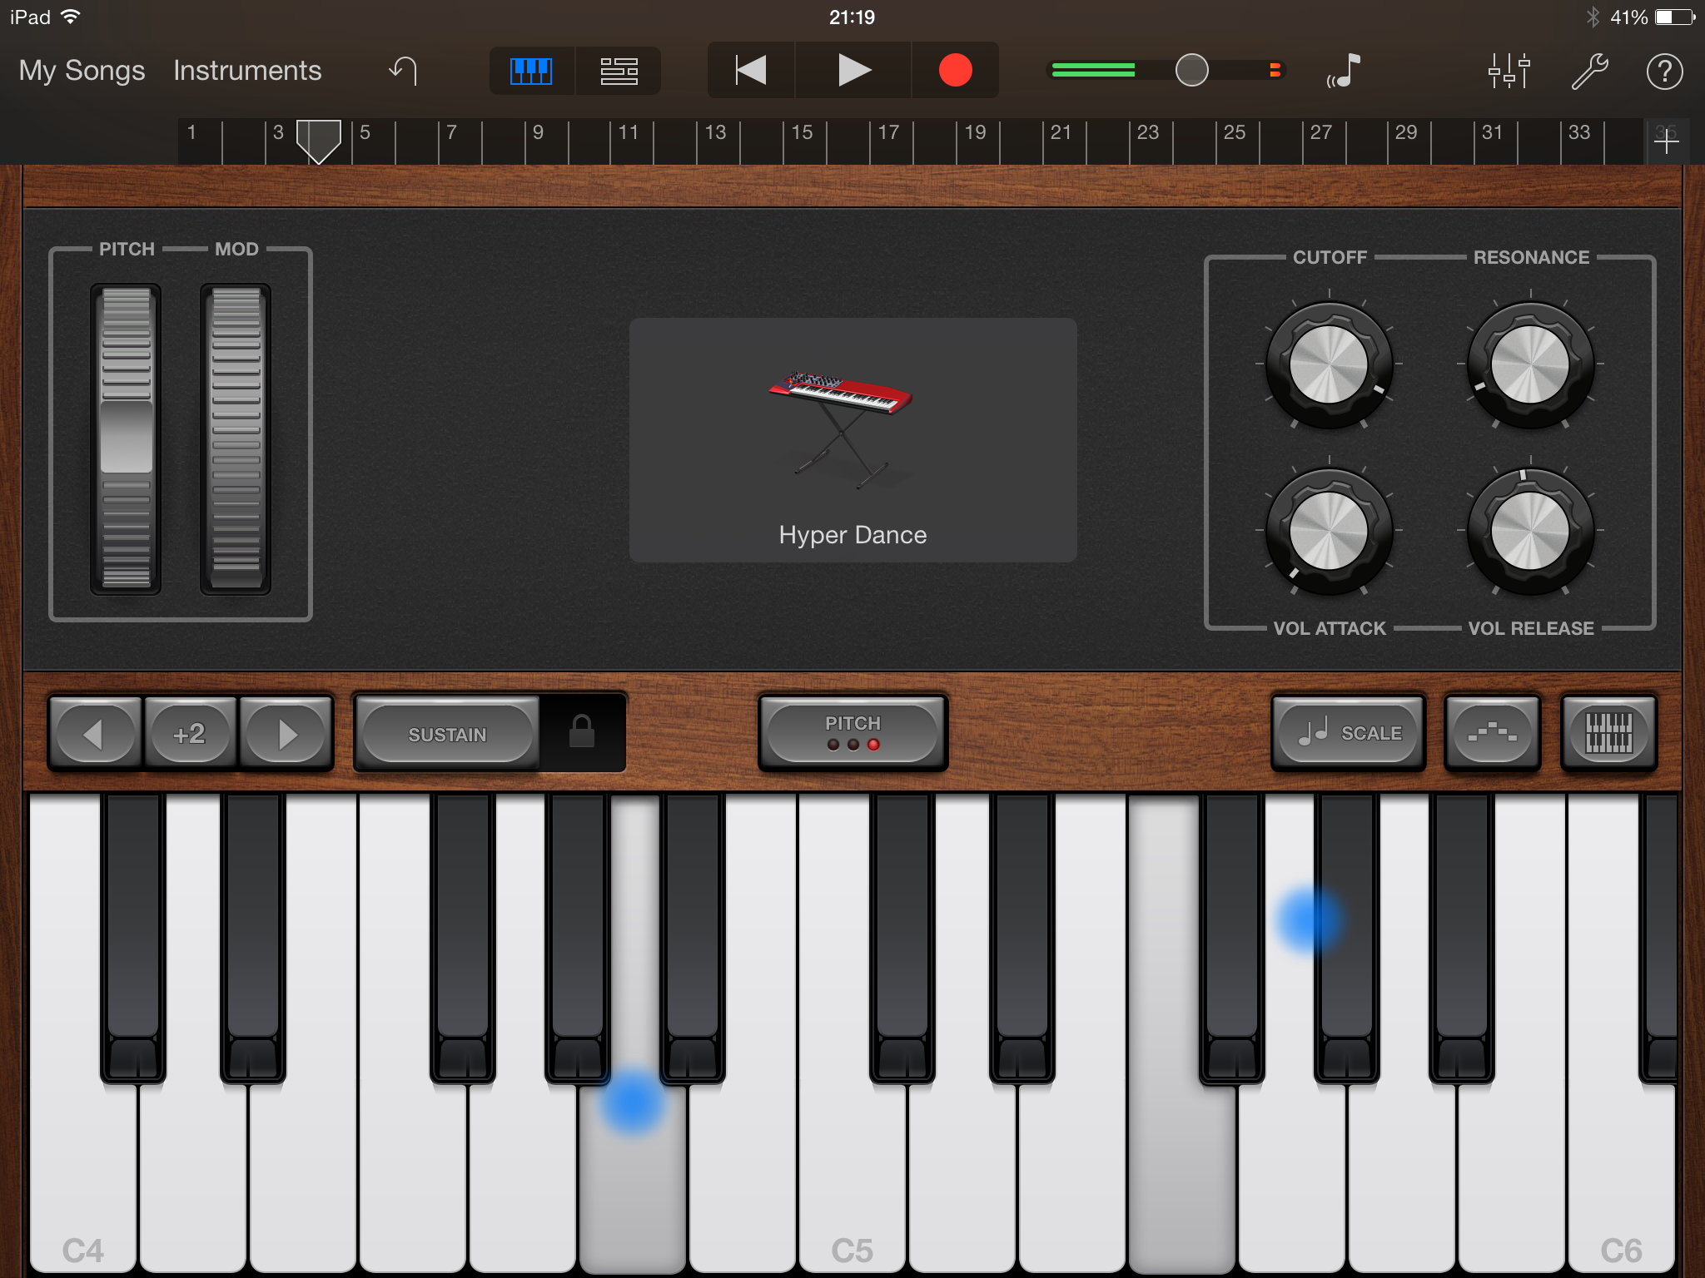Adjust the master volume slider knob

pos(1191,70)
